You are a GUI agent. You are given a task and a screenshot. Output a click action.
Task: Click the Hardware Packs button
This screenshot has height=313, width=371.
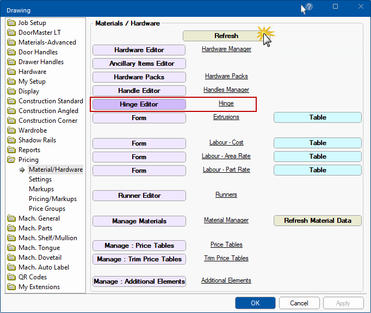click(139, 77)
